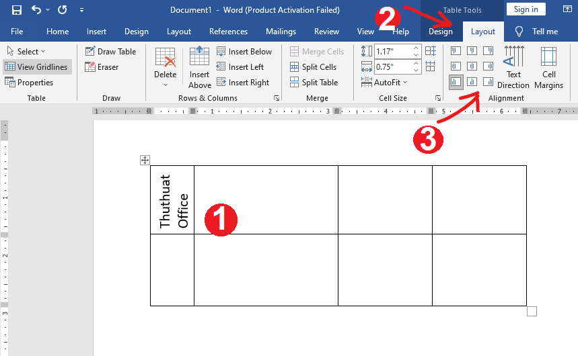Expand the Select dropdown
578x356 pixels.
27,52
